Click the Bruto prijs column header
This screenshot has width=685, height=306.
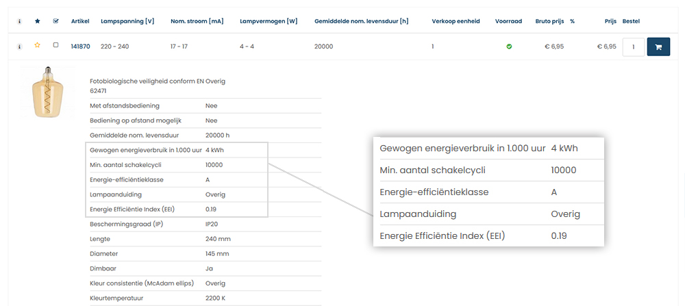[x=549, y=21]
